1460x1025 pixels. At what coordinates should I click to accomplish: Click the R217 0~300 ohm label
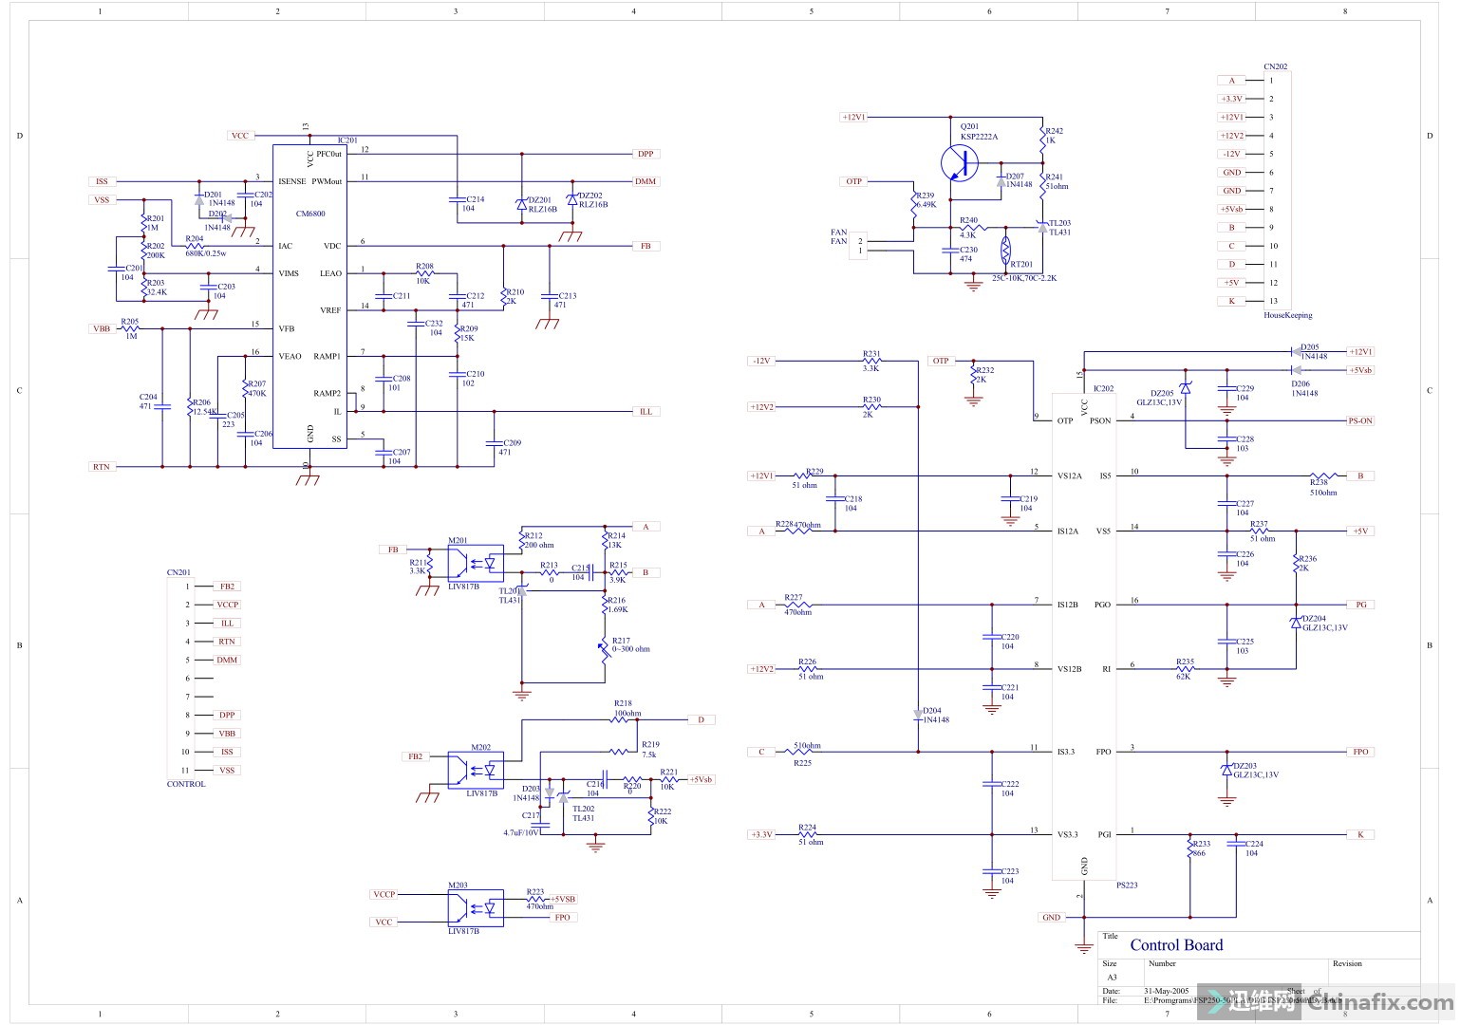point(630,645)
